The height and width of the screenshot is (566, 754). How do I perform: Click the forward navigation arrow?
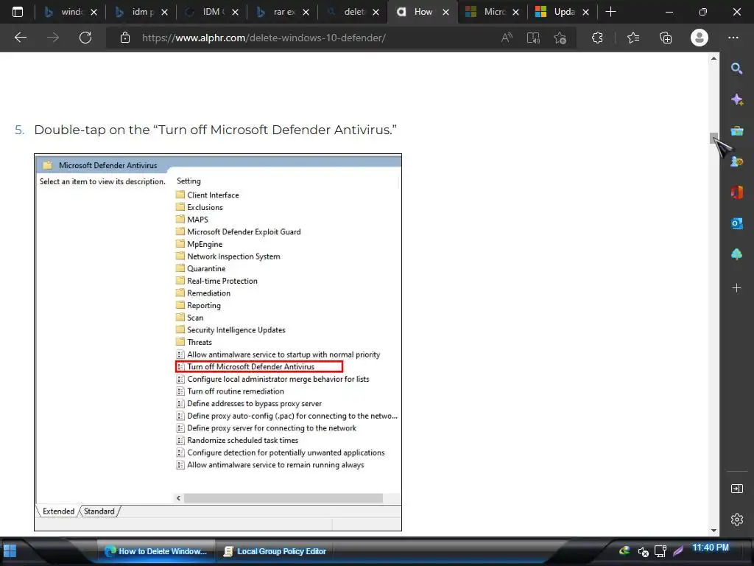click(x=53, y=38)
